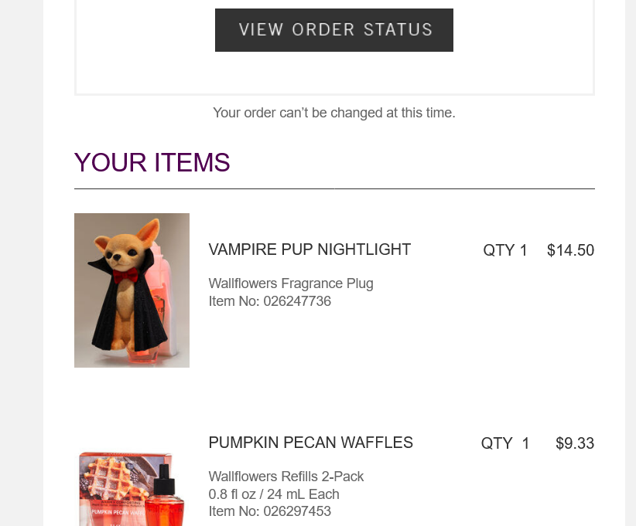The height and width of the screenshot is (526, 636).
Task: Click item number 026297453
Action: click(270, 511)
